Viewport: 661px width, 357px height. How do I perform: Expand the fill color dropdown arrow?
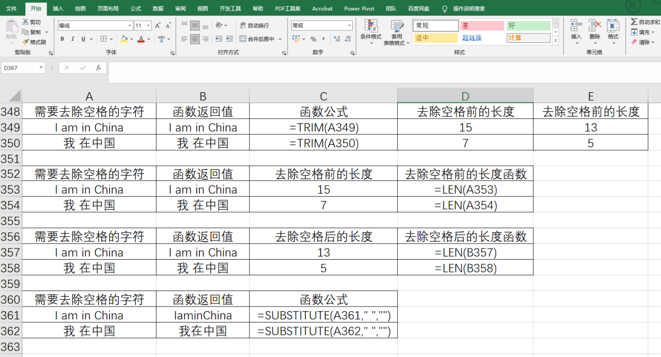131,39
